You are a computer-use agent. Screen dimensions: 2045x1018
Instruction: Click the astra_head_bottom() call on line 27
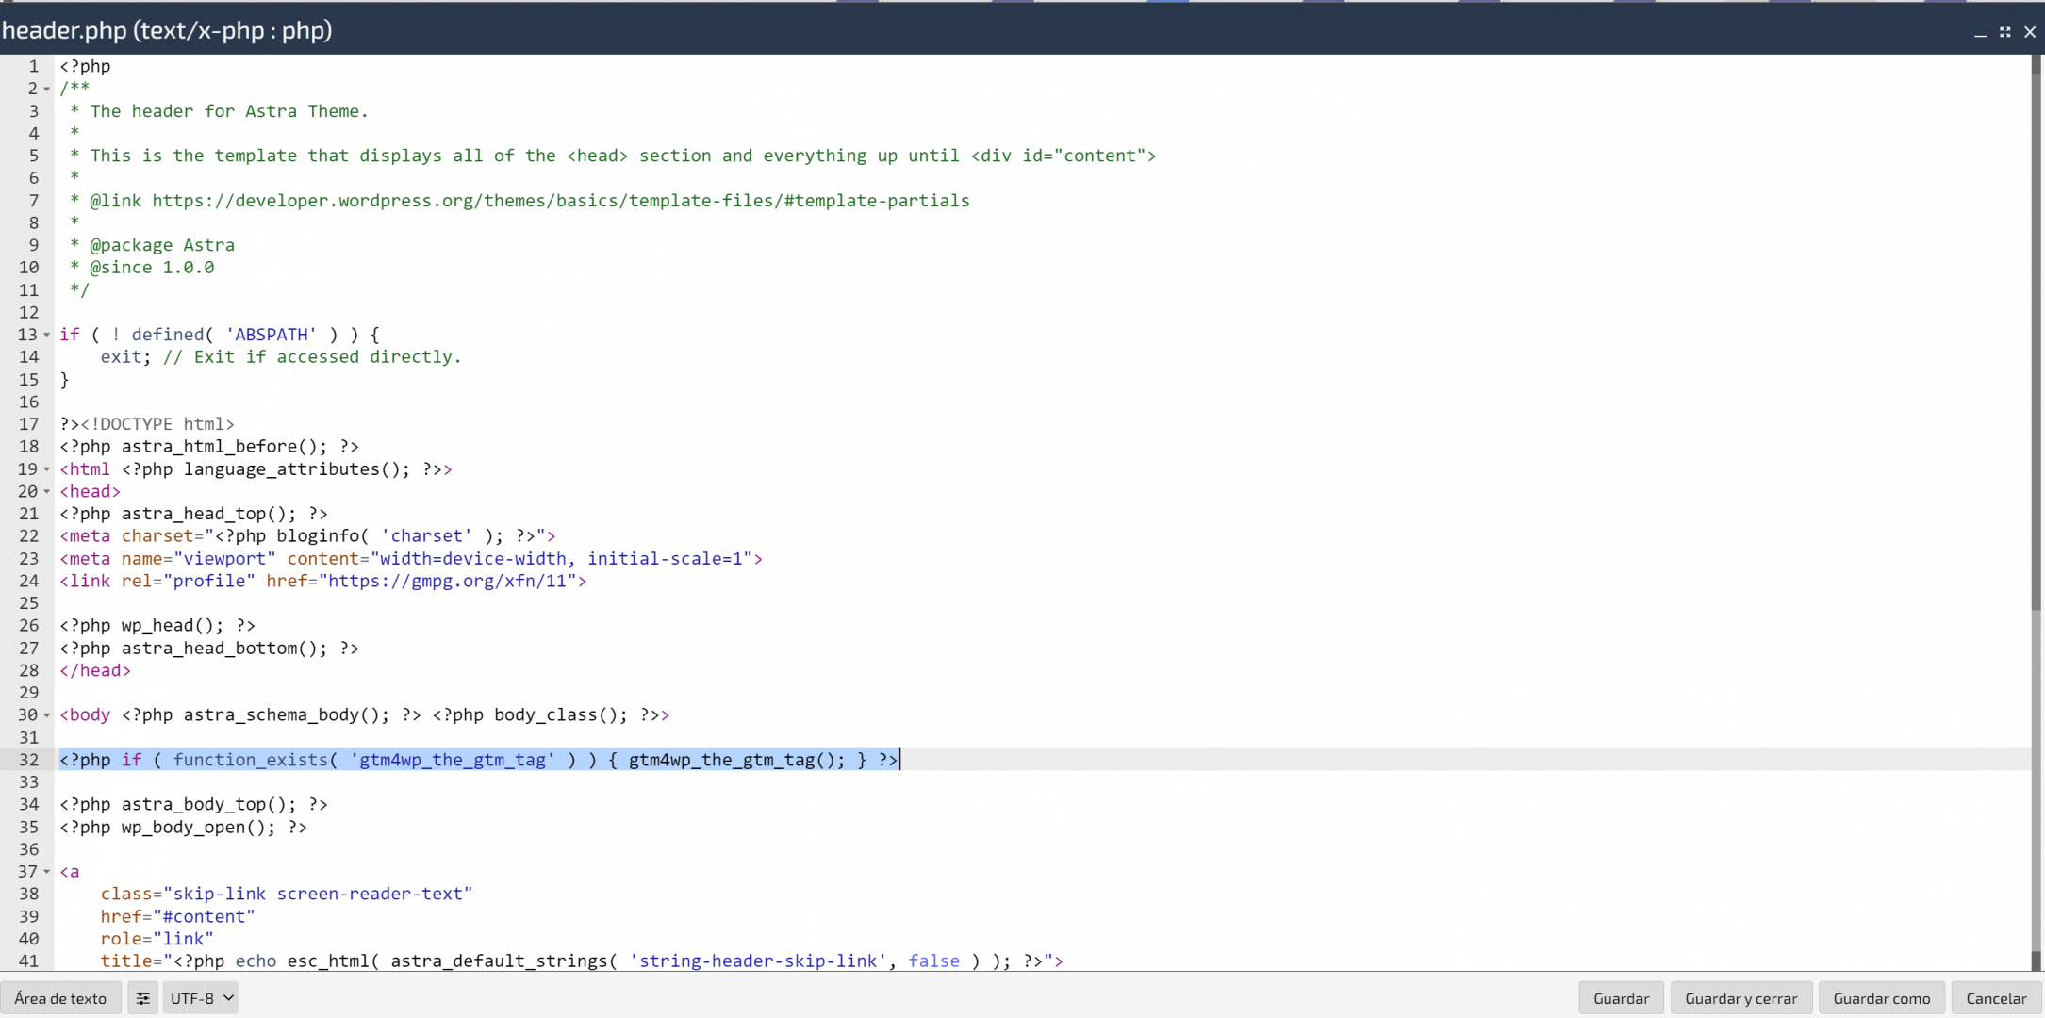click(x=224, y=649)
